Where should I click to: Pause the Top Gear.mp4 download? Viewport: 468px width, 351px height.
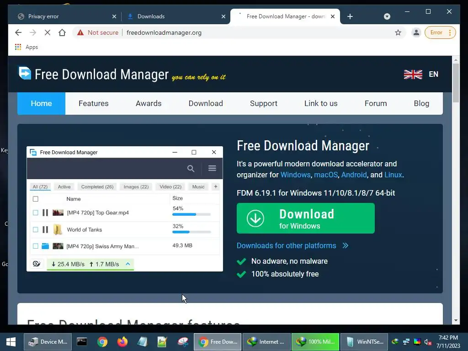tap(45, 213)
